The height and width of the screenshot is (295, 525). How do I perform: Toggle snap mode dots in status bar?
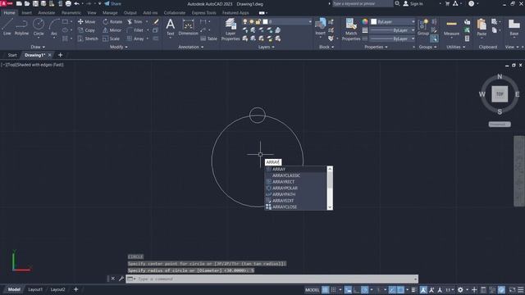334,289
